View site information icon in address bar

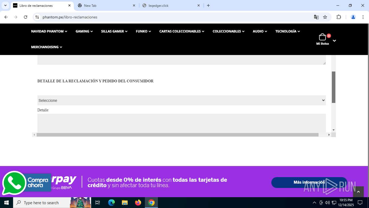coord(37,17)
